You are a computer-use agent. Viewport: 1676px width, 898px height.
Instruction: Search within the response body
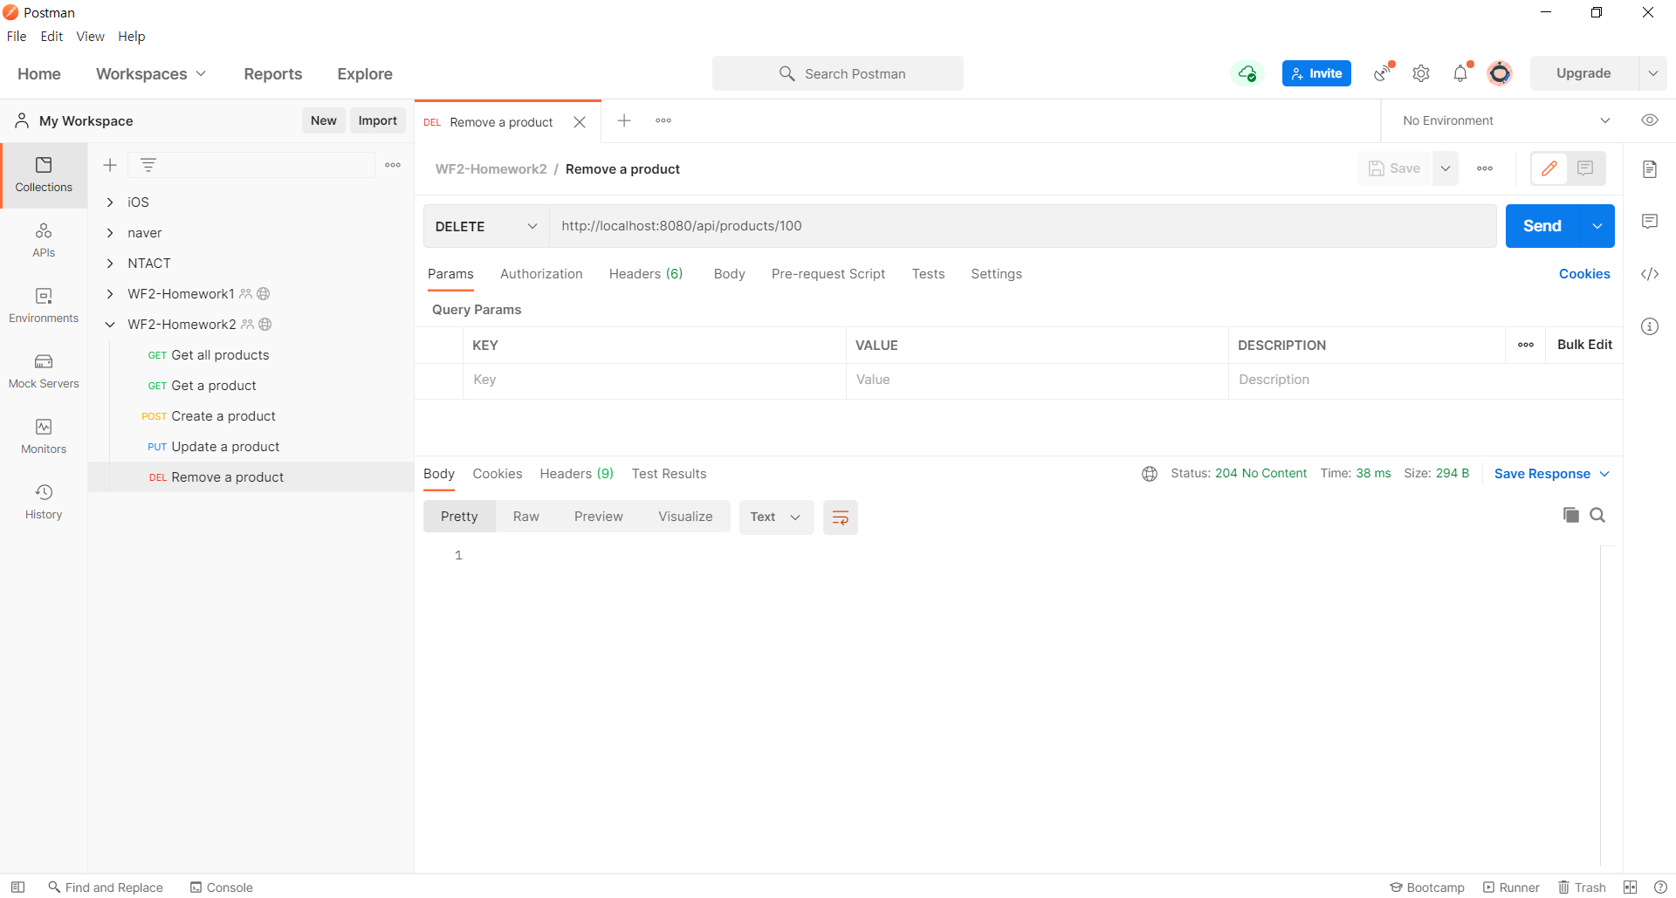pyautogui.click(x=1597, y=515)
